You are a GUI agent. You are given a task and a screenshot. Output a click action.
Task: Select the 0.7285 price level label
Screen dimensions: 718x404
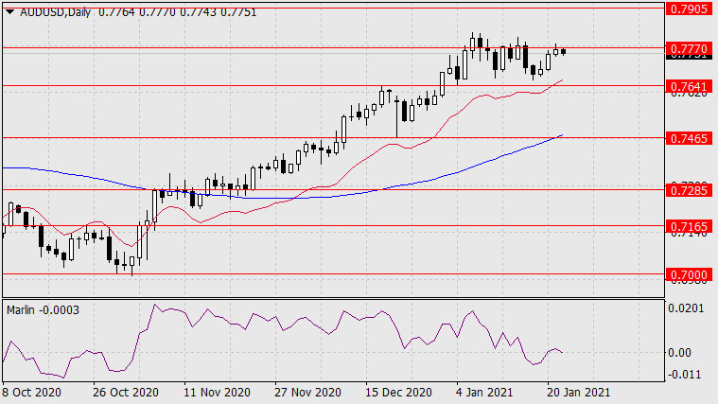click(x=689, y=189)
